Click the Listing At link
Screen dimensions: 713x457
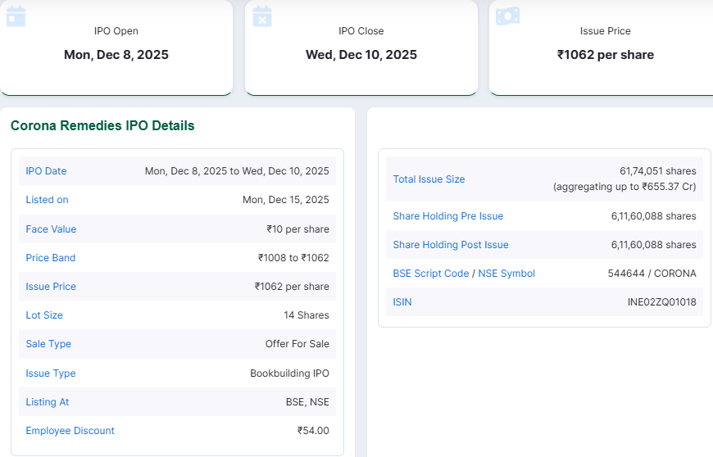point(47,402)
